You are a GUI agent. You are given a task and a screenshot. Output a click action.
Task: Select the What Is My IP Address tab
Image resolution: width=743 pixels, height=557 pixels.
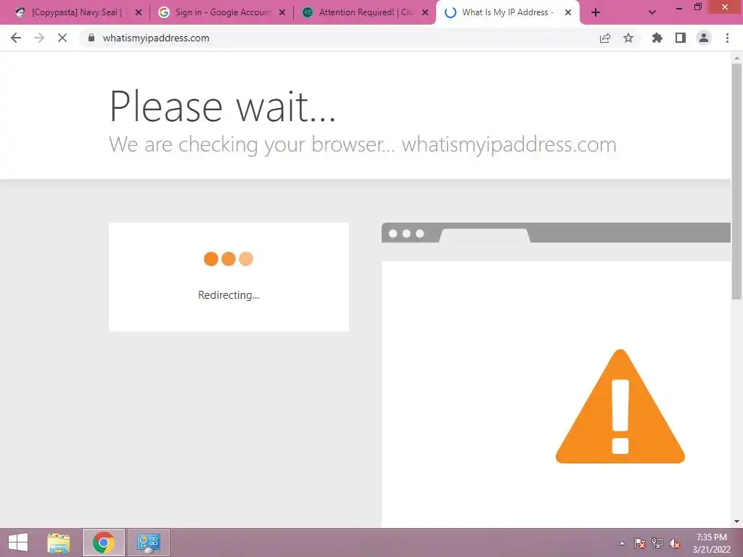pos(507,13)
